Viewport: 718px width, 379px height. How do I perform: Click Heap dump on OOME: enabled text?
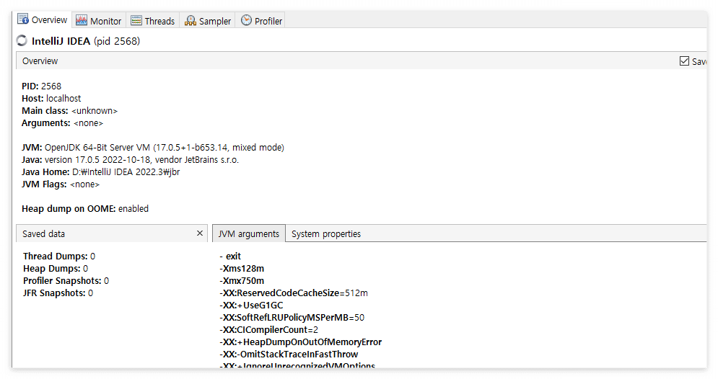tap(85, 208)
